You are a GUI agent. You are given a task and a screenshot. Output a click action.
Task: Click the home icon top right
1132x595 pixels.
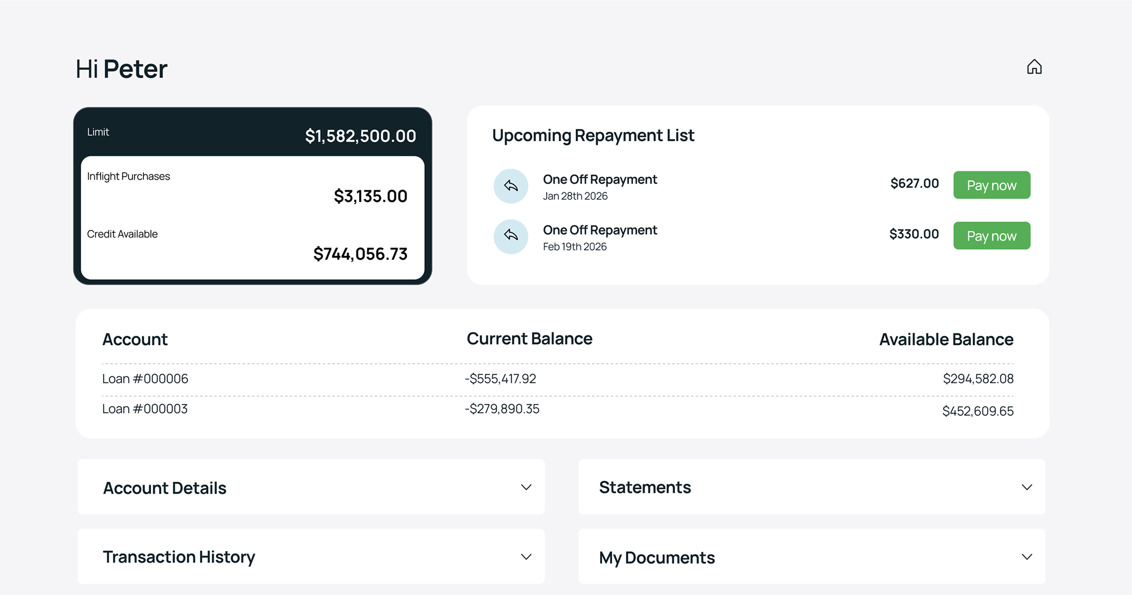point(1034,67)
